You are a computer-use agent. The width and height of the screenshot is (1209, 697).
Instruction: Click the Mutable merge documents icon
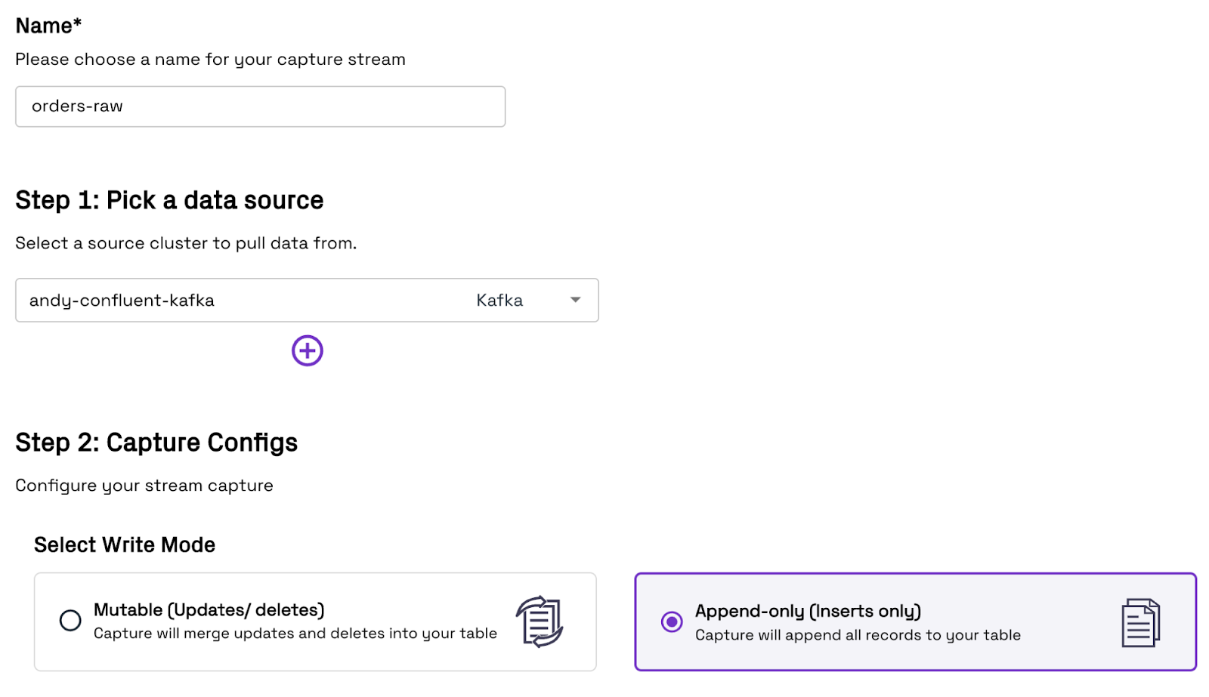pyautogui.click(x=540, y=621)
